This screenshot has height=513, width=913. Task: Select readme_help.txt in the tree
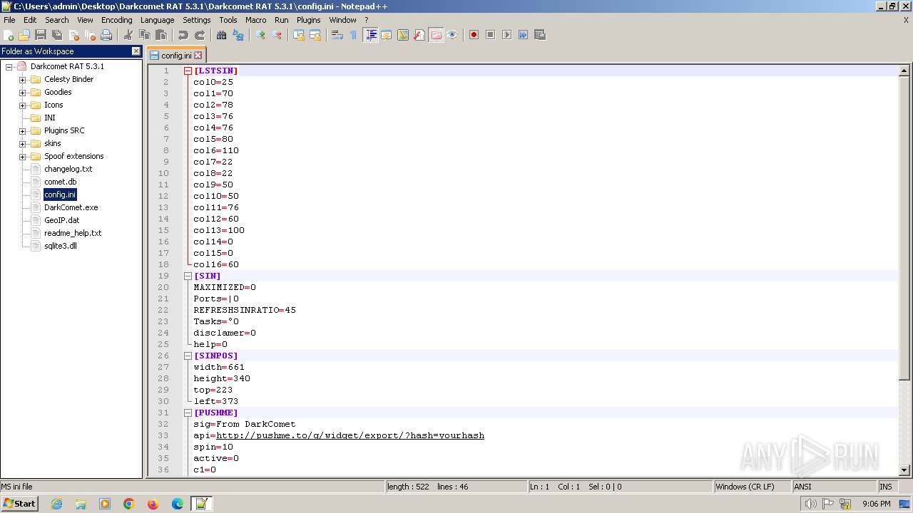73,233
